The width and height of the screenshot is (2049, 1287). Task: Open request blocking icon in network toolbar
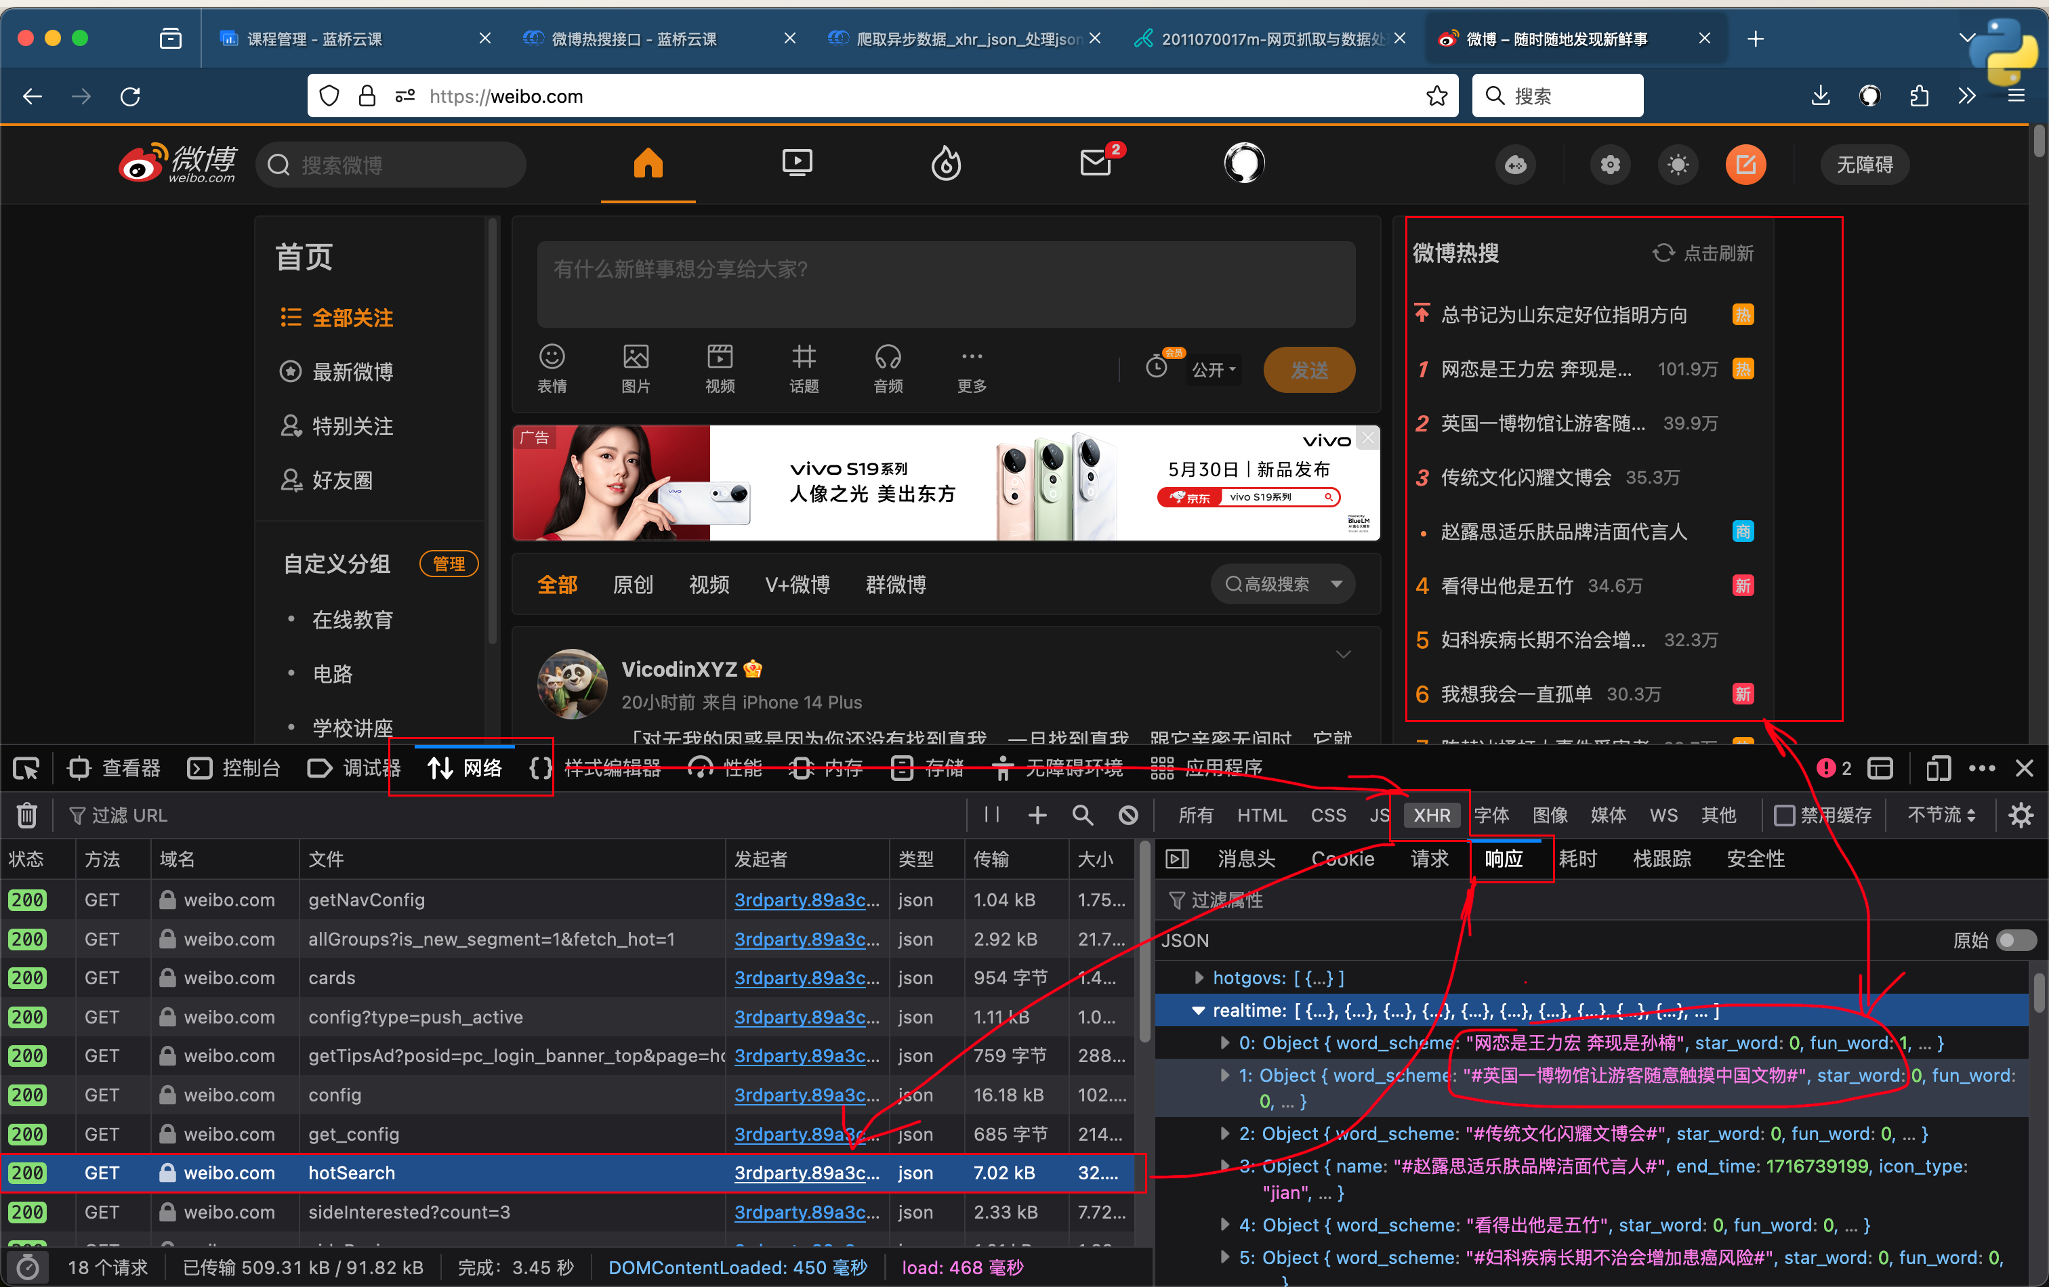pyautogui.click(x=1128, y=815)
